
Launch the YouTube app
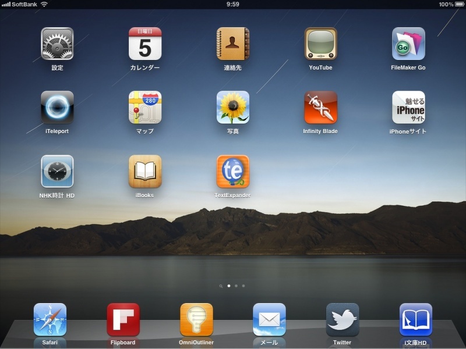(x=321, y=44)
